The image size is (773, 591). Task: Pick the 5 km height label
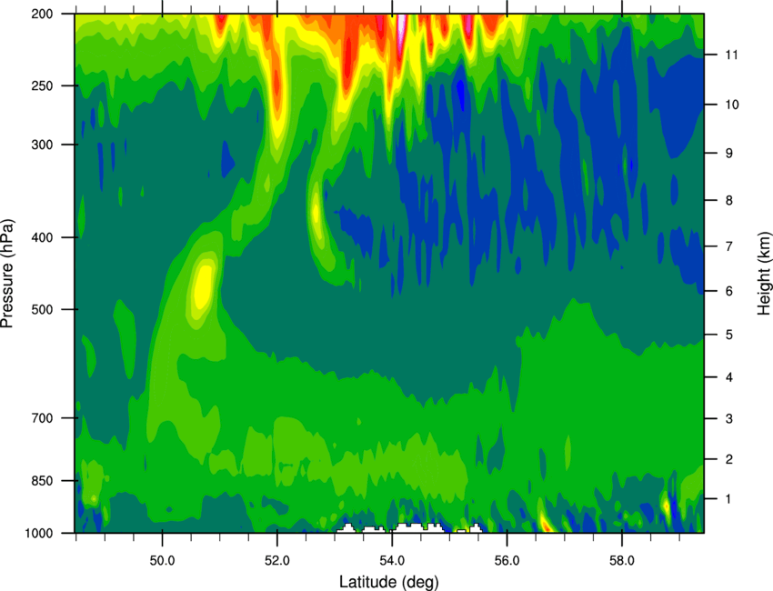pyautogui.click(x=729, y=335)
